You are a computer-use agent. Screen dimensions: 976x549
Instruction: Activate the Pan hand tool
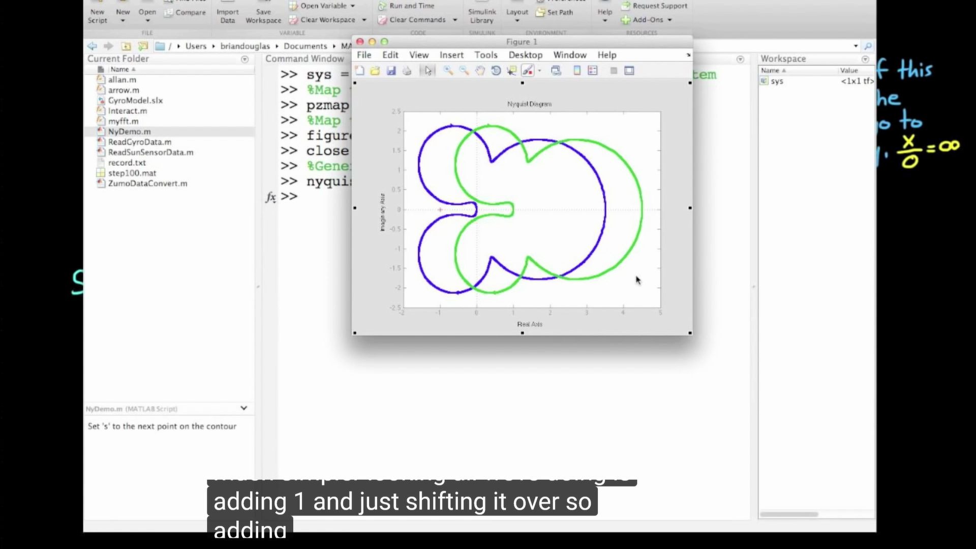(480, 71)
